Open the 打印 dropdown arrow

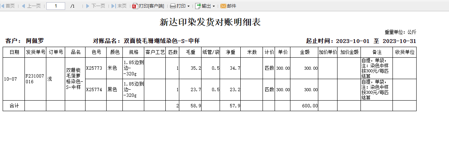click(x=188, y=6)
